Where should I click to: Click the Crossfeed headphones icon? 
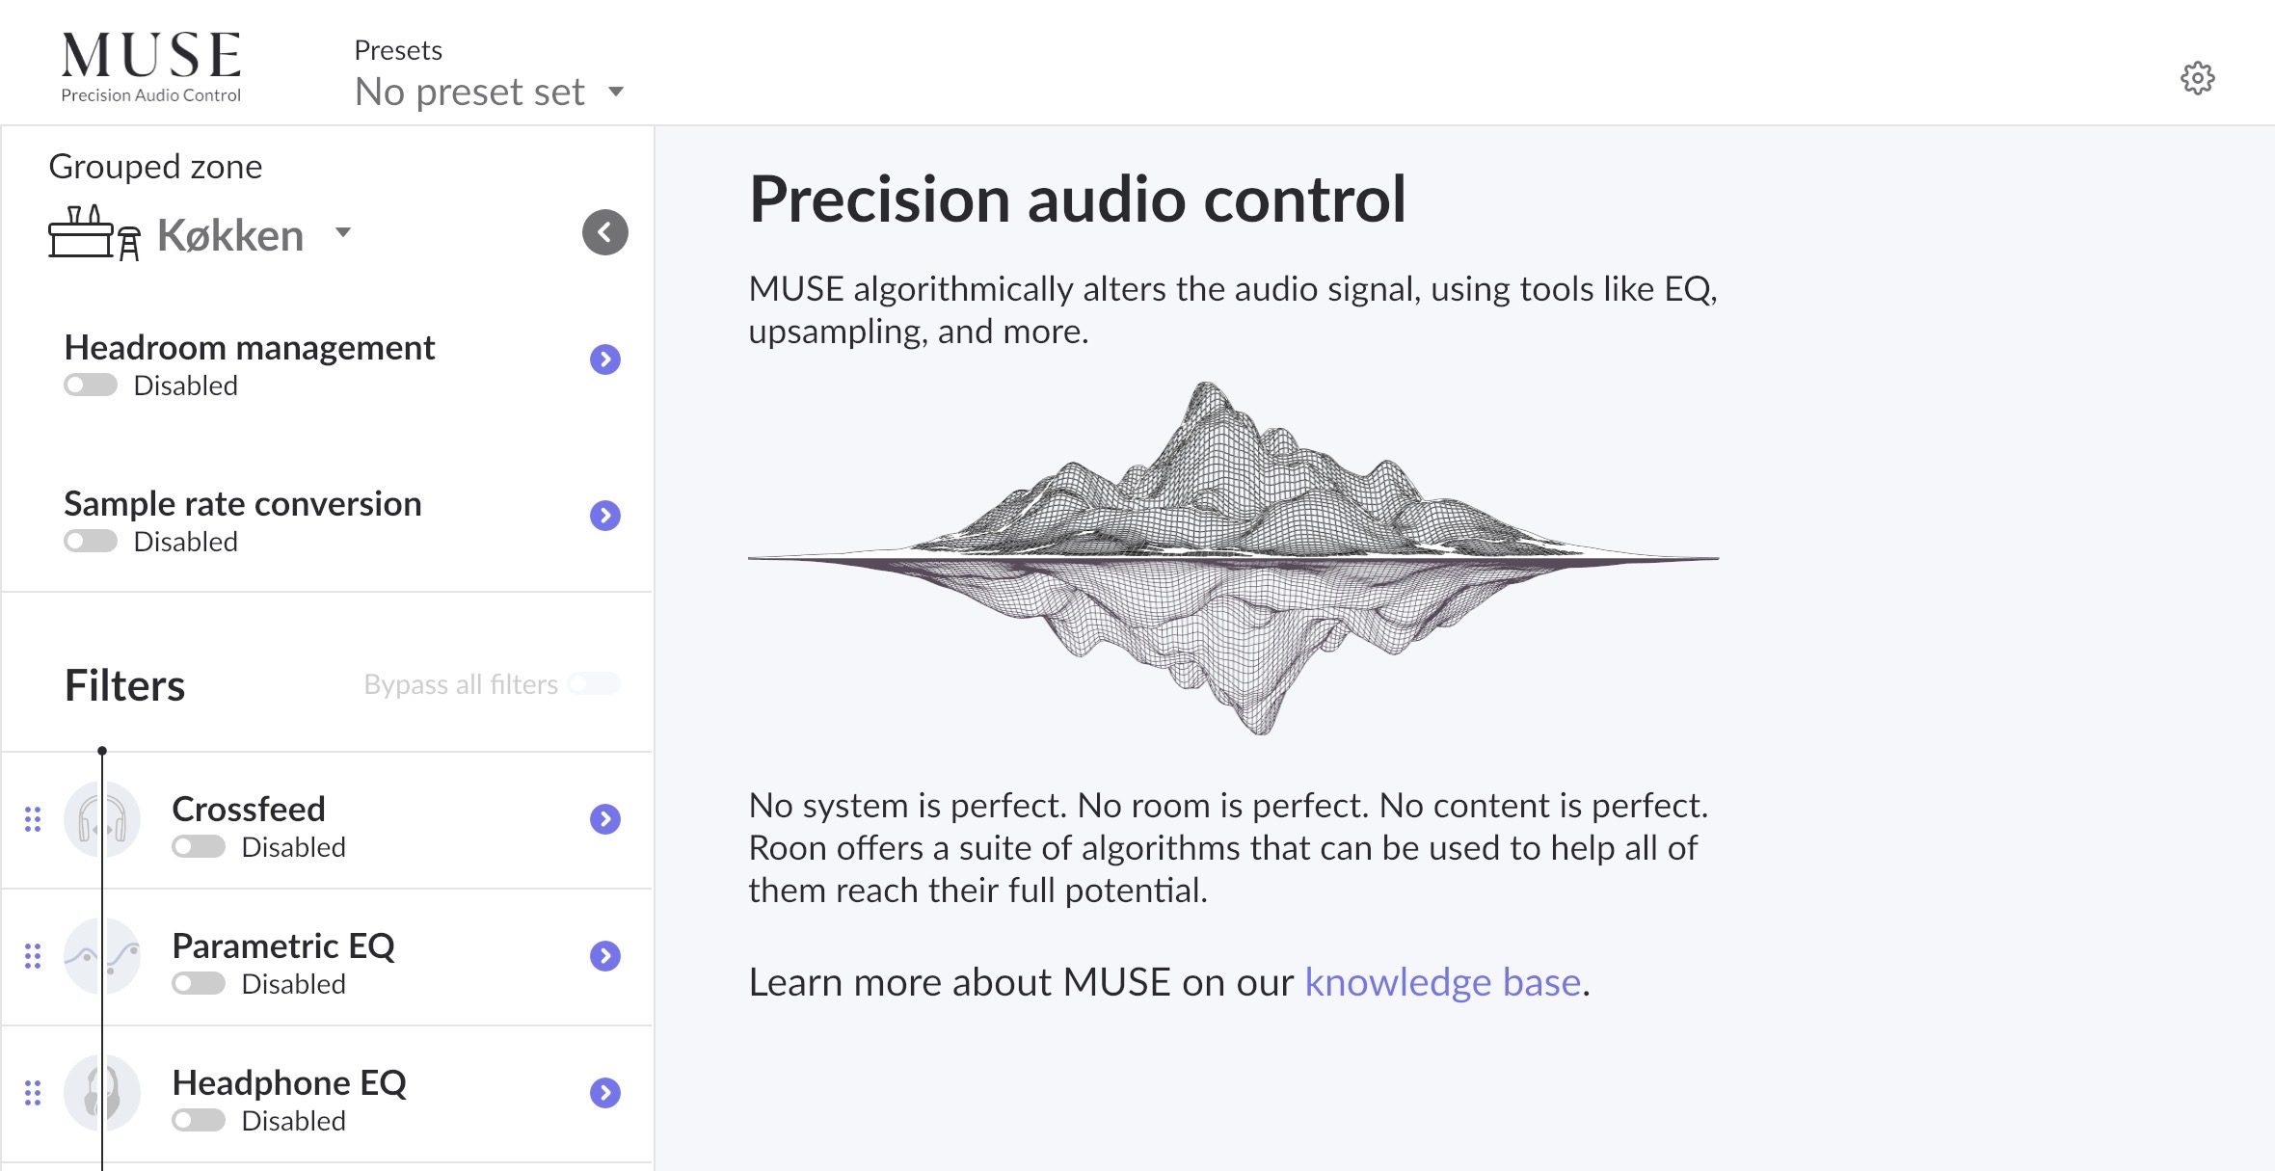click(102, 820)
